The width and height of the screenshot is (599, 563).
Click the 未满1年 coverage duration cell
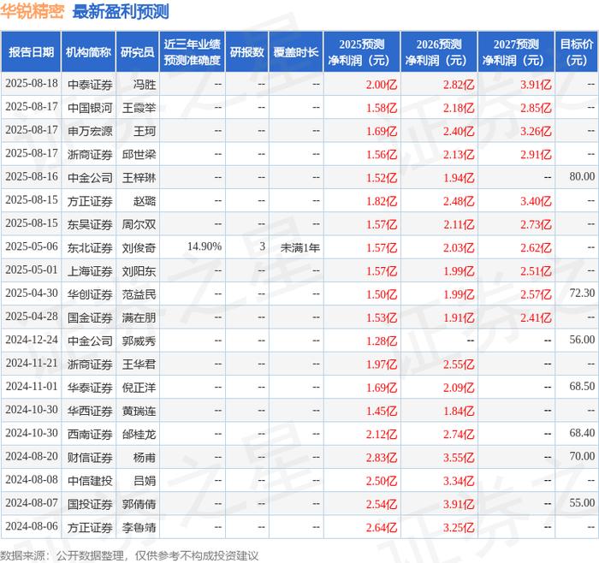click(x=299, y=247)
